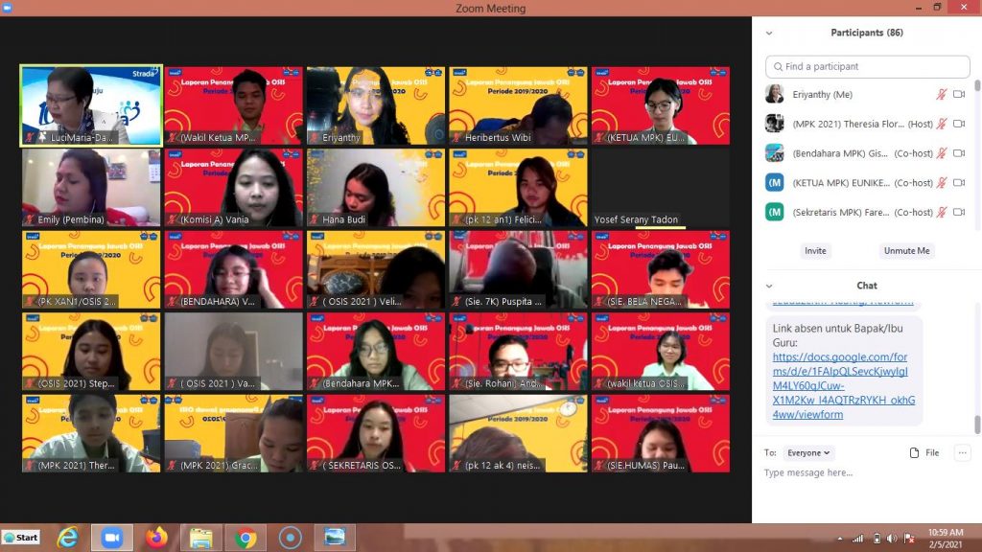Screen dimensions: 982x552
Task: Click the volume icon in the system tray
Action: pos(892,538)
